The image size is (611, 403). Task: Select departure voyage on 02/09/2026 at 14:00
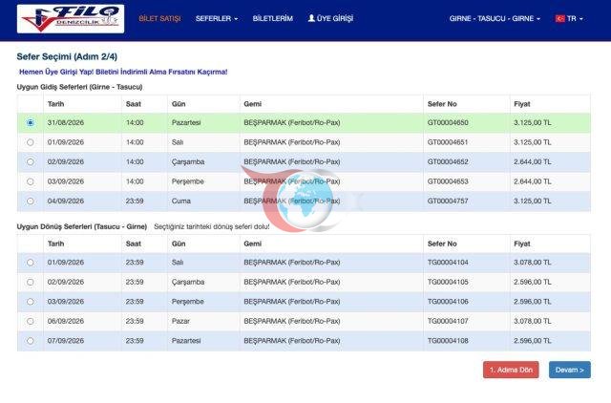[31, 161]
